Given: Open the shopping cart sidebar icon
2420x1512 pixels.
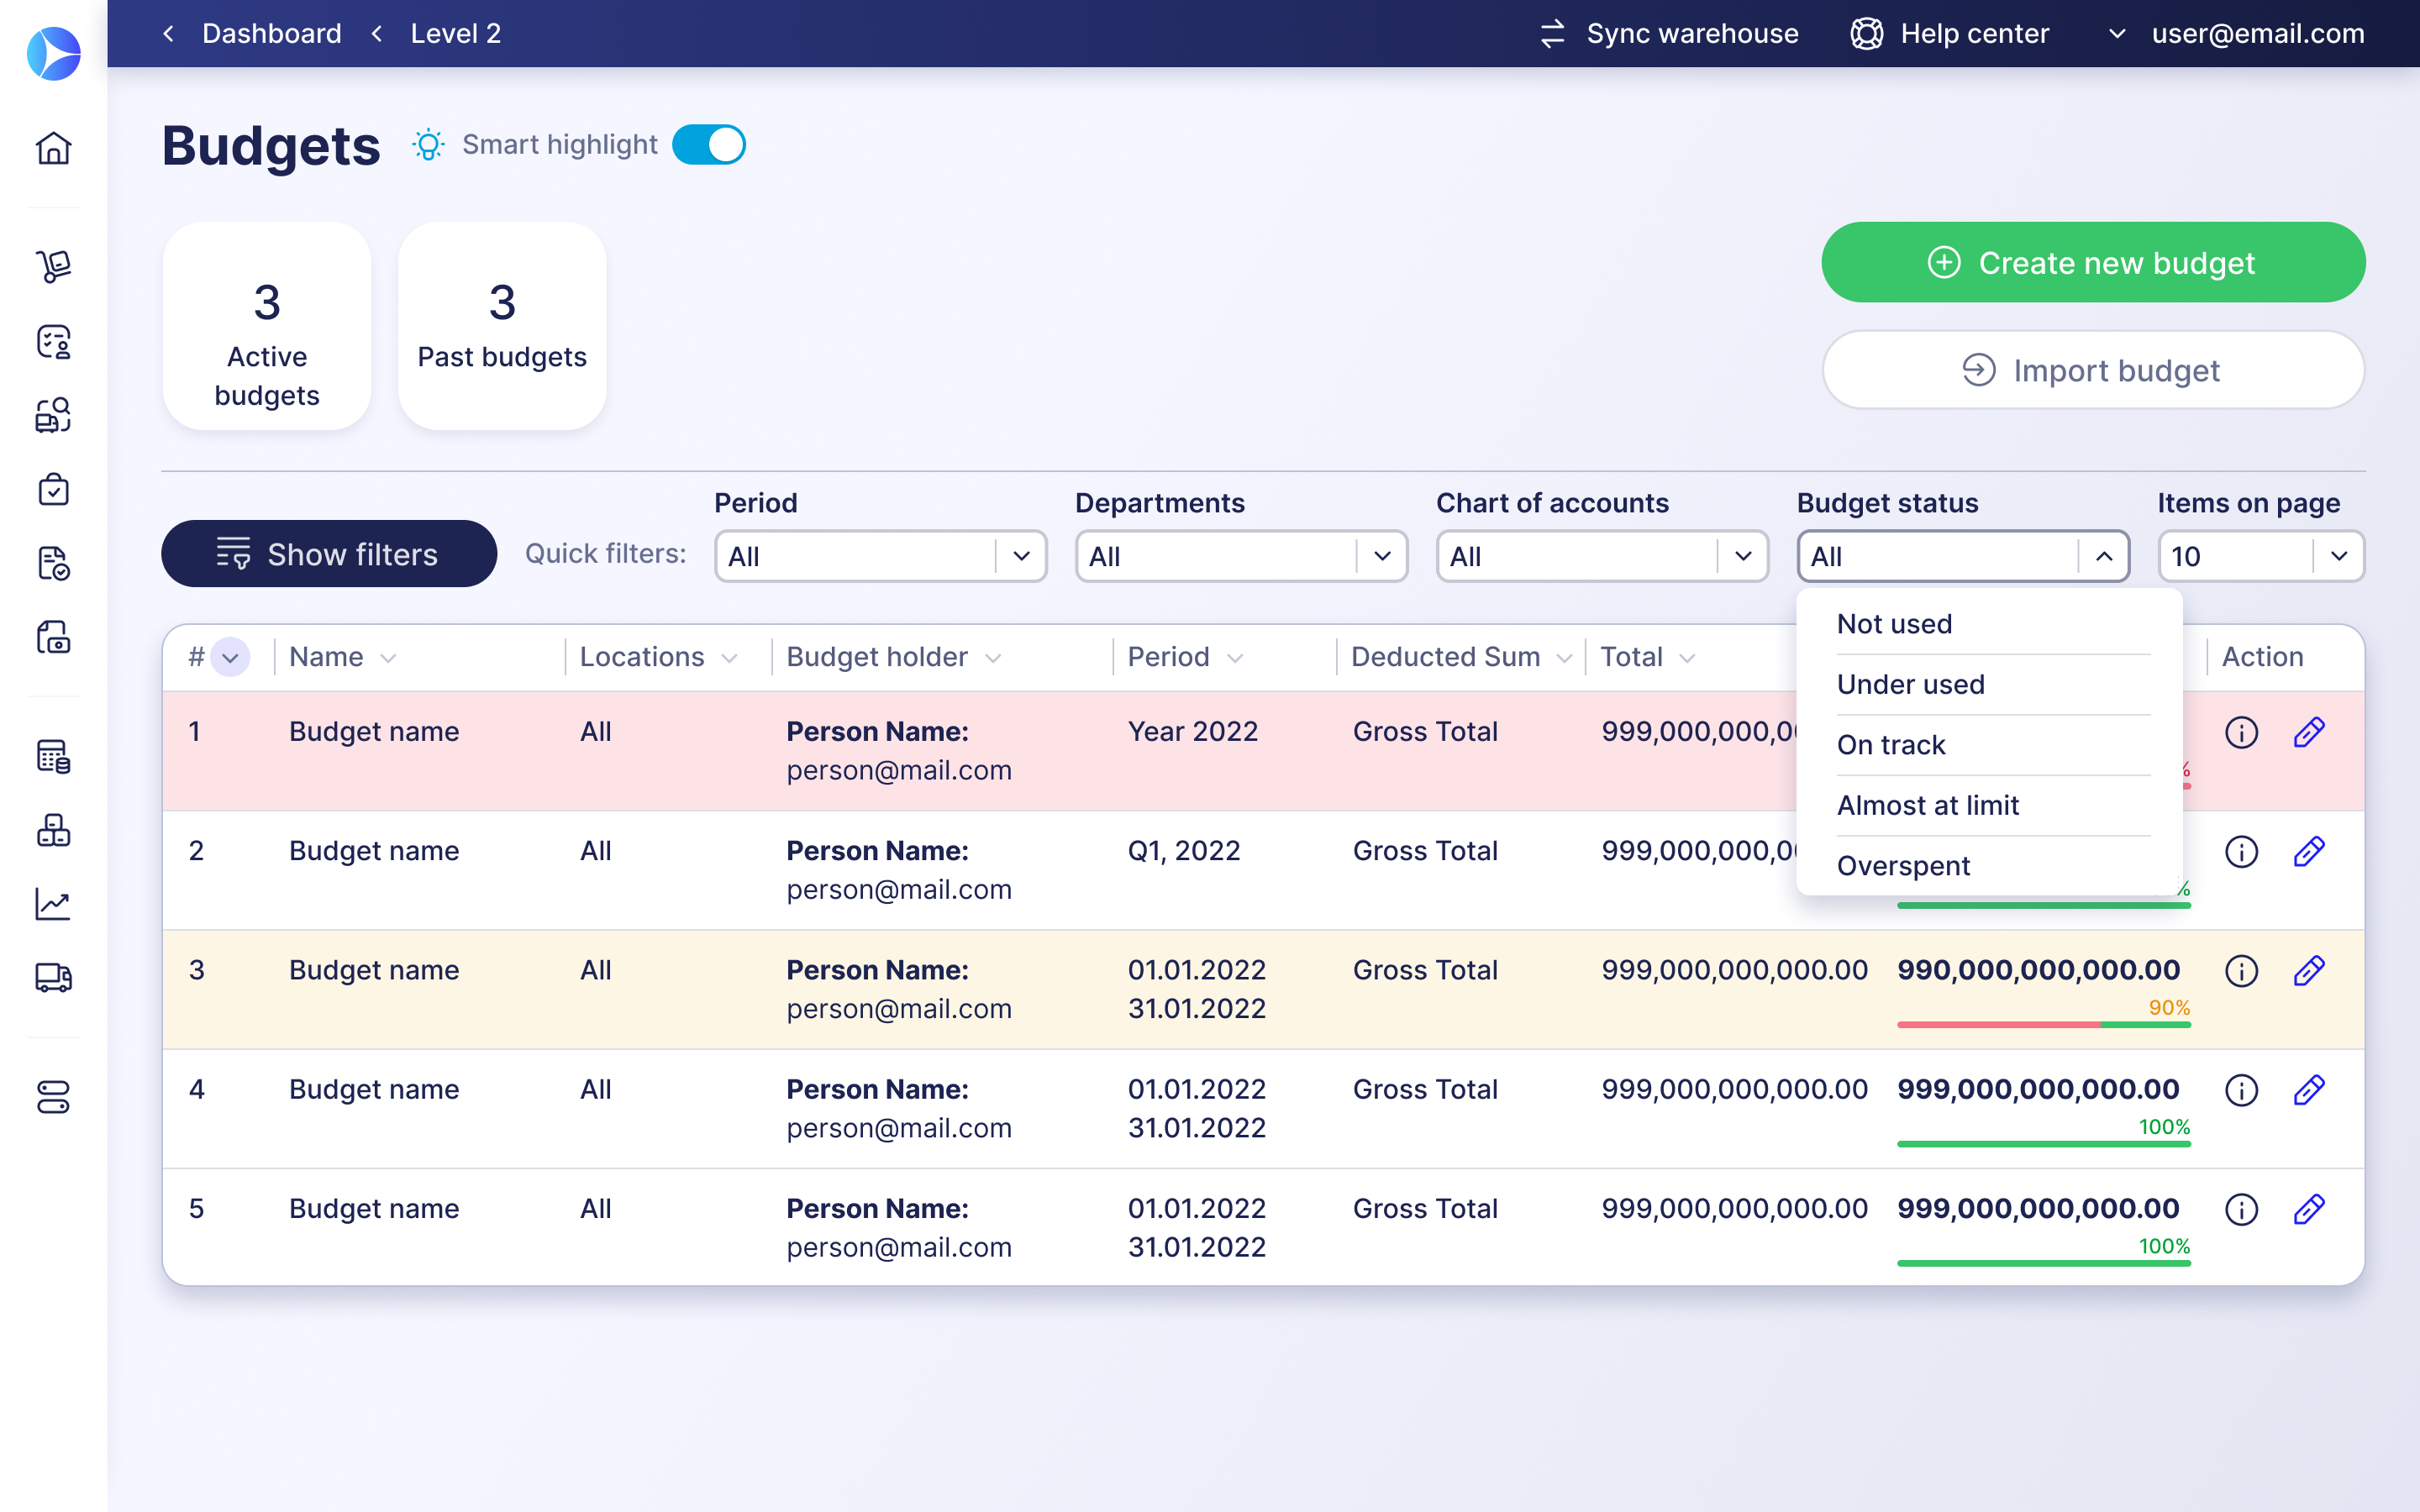Looking at the screenshot, I should click(53, 266).
